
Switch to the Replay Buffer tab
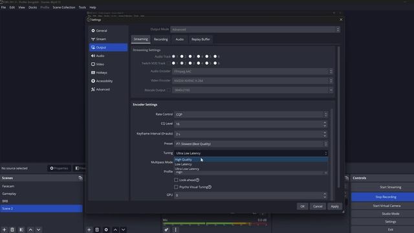[x=201, y=39]
